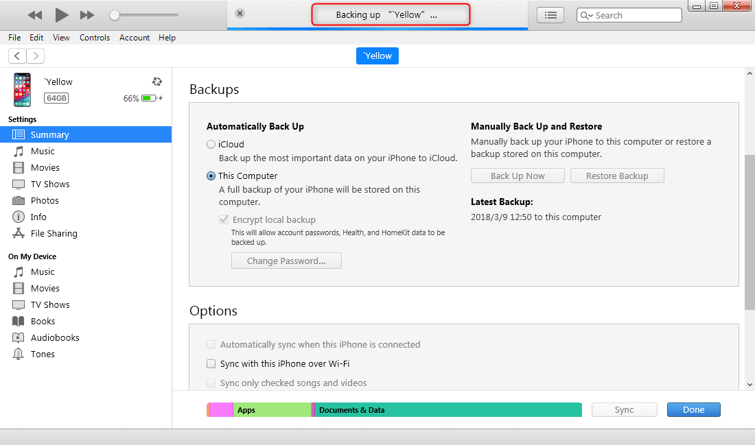
Task: Click the blue 'Yellow device button
Action: pyautogui.click(x=377, y=56)
